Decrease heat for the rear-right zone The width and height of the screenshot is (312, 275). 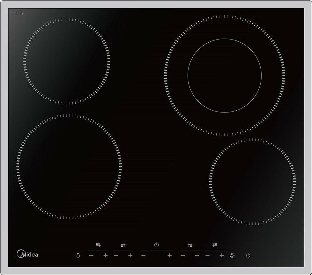208,255
